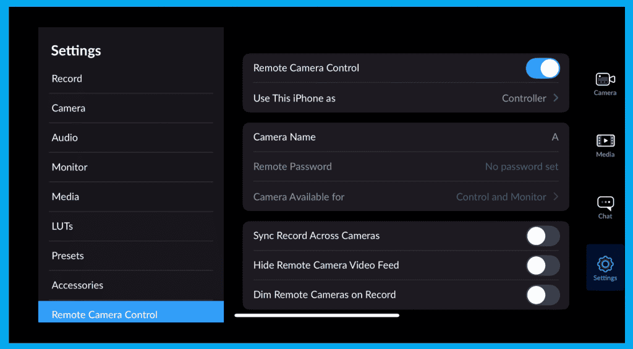The height and width of the screenshot is (349, 633).
Task: Open the Media library icon
Action: (x=605, y=141)
